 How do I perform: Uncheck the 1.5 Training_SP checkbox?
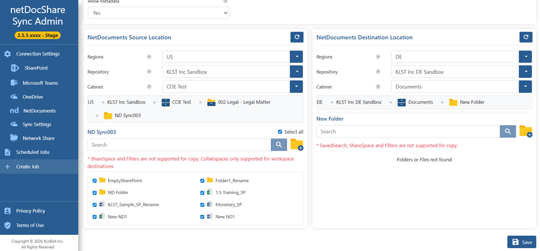(203, 193)
